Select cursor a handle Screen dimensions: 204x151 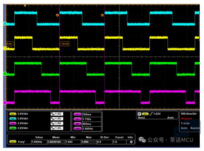coord(57,15)
